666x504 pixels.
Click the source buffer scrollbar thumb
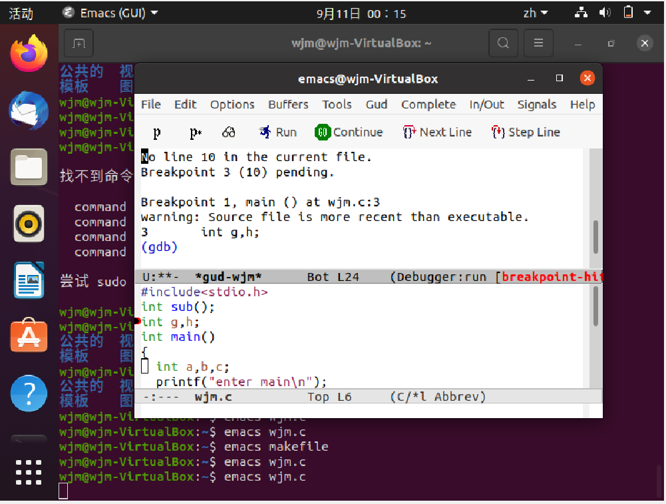(595, 306)
